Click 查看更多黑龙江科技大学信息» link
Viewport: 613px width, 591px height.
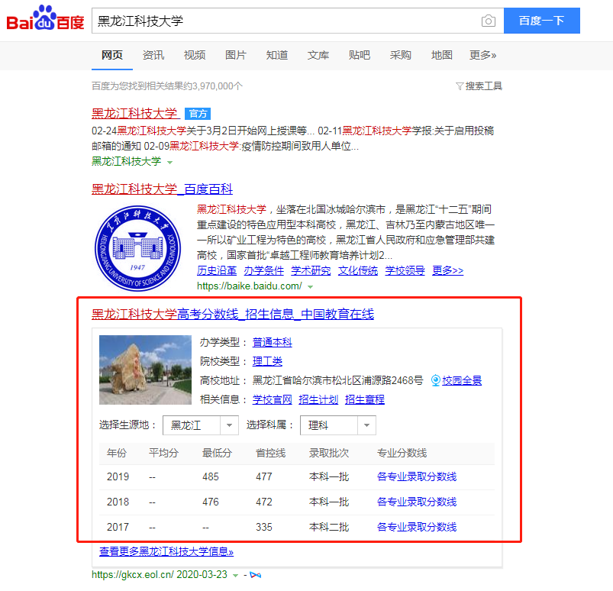tap(166, 551)
